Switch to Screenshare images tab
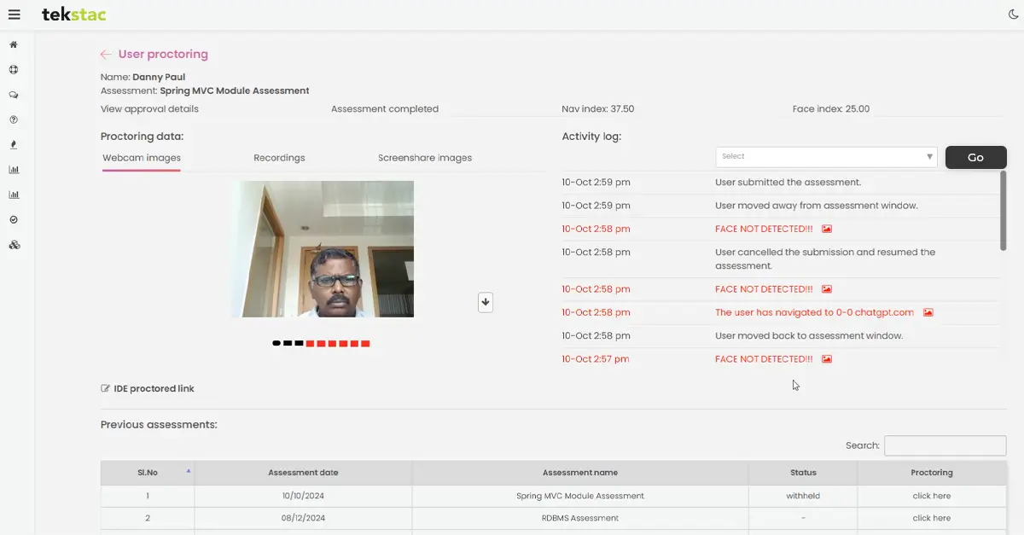This screenshot has height=535, width=1024. pyautogui.click(x=424, y=158)
